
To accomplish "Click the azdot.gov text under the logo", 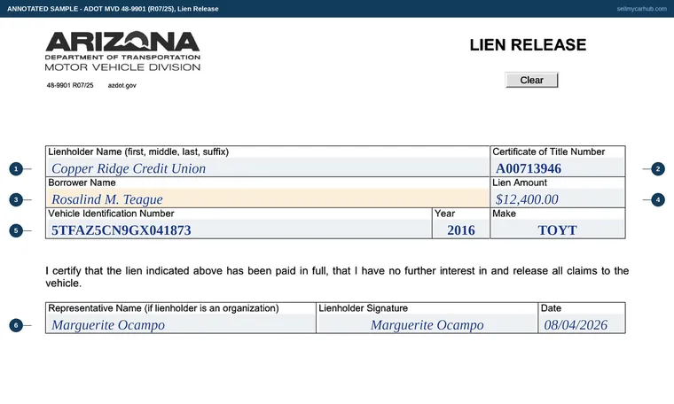I will tap(122, 85).
